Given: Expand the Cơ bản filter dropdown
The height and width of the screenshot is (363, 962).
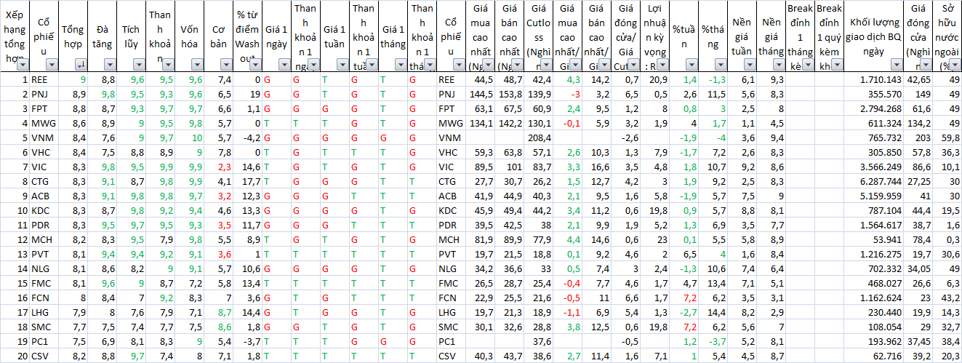Looking at the screenshot, I should [225, 65].
